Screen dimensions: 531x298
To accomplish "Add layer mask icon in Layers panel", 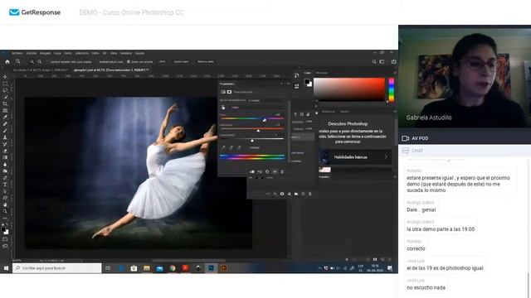I will point(282,194).
